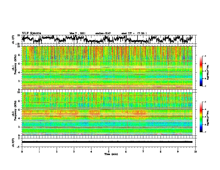Click the "4" tick on ch.2 frequency axis
The height and width of the screenshot is (170, 220).
point(19,118)
